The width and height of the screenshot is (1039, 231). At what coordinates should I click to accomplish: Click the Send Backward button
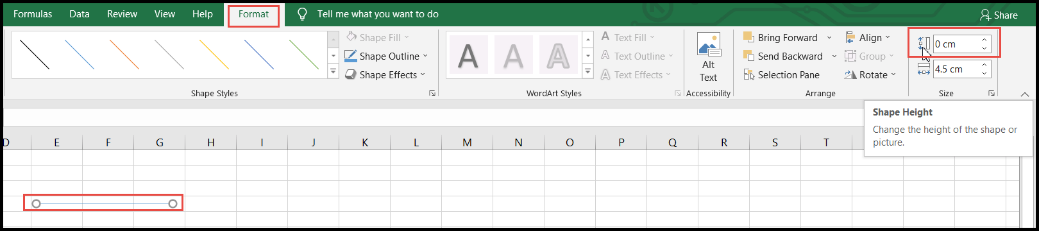coord(782,56)
